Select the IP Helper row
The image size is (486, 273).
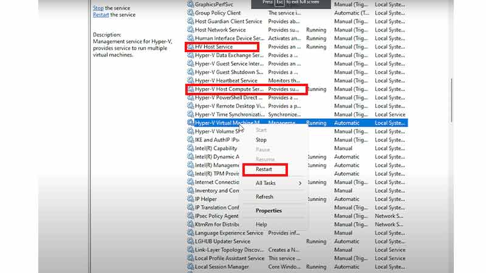(297, 199)
